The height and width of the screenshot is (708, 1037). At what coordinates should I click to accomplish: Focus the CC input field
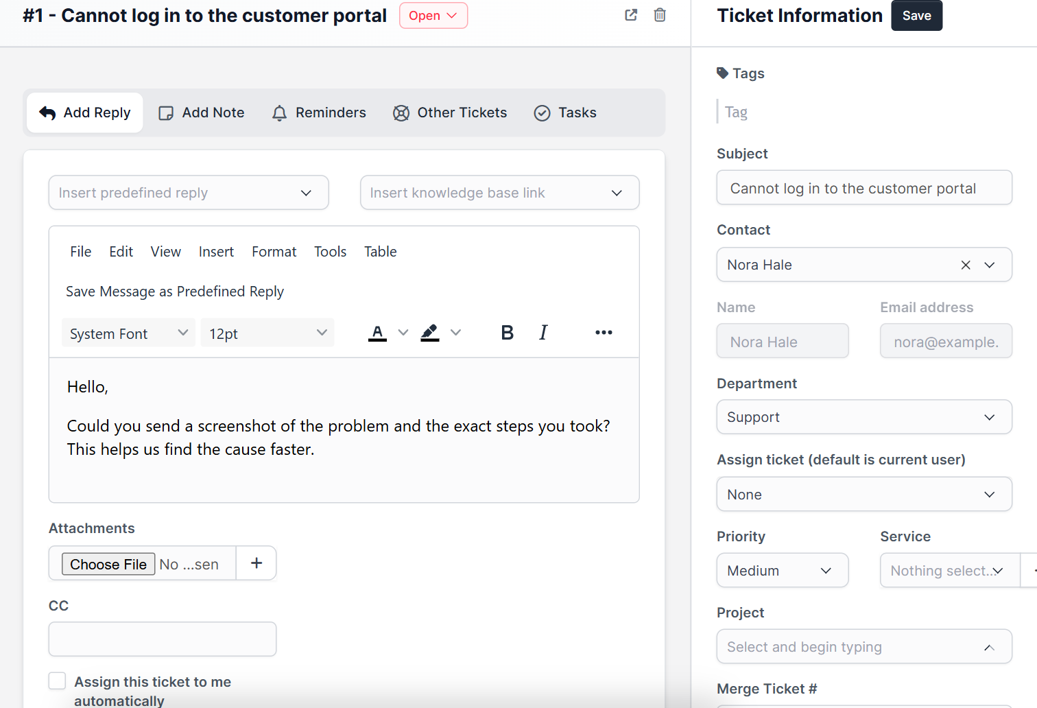pyautogui.click(x=163, y=639)
